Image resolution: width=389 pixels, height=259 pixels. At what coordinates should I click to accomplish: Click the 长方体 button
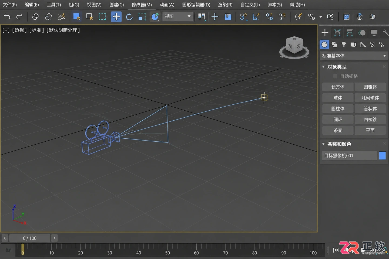click(x=338, y=87)
